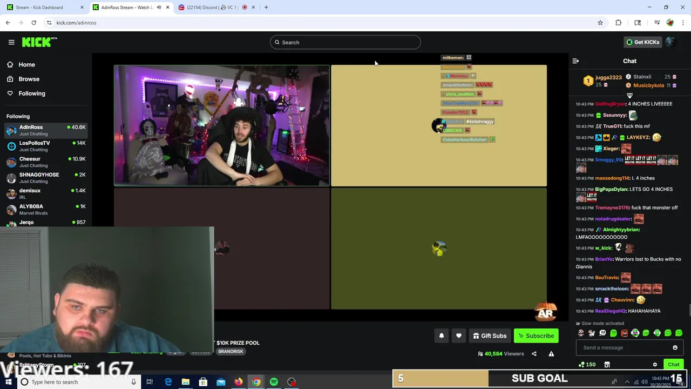Open Cheesur channel in sidebar
The image size is (691, 389).
pyautogui.click(x=46, y=162)
